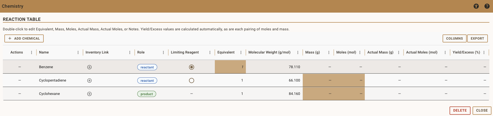This screenshot has height=116, width=493.
Task: Open Limiting Reagent column menu
Action: (x=210, y=52)
